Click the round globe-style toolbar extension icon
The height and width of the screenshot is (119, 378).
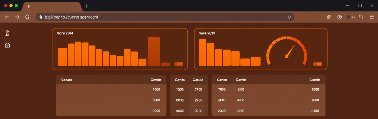click(339, 17)
